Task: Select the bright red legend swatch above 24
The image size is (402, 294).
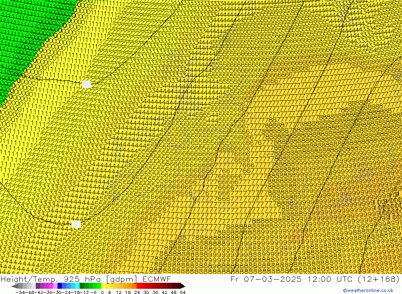Action: (139, 286)
